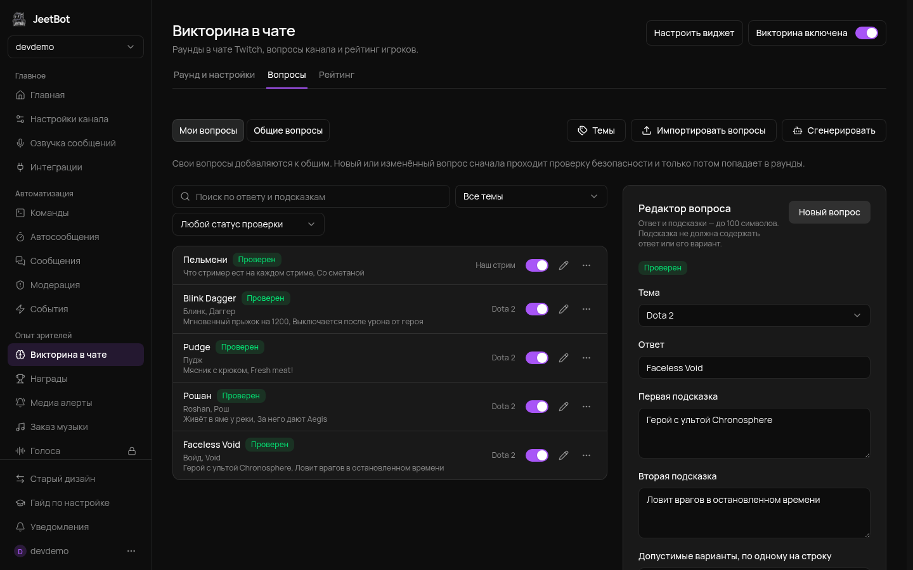The width and height of the screenshot is (913, 570).
Task: Select Мои вопросы segment
Action: coord(208,130)
